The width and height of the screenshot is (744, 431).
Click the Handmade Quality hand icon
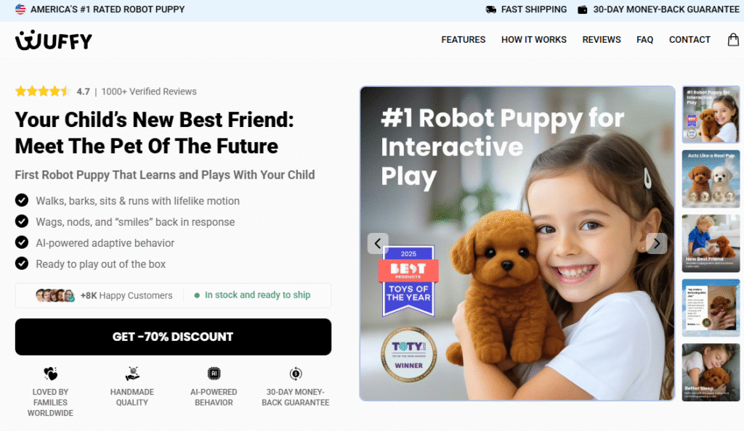pyautogui.click(x=132, y=374)
